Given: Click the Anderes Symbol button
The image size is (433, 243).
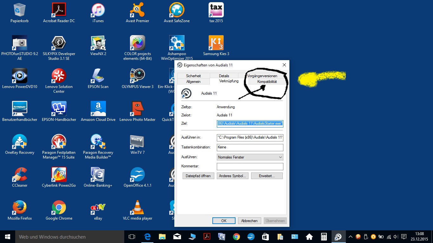Looking at the screenshot, I should click(233, 176).
